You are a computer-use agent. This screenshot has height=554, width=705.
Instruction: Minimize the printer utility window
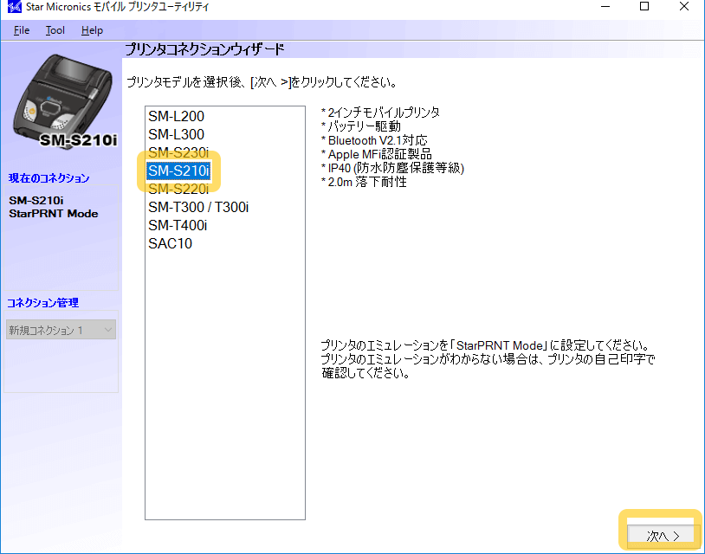(x=605, y=8)
